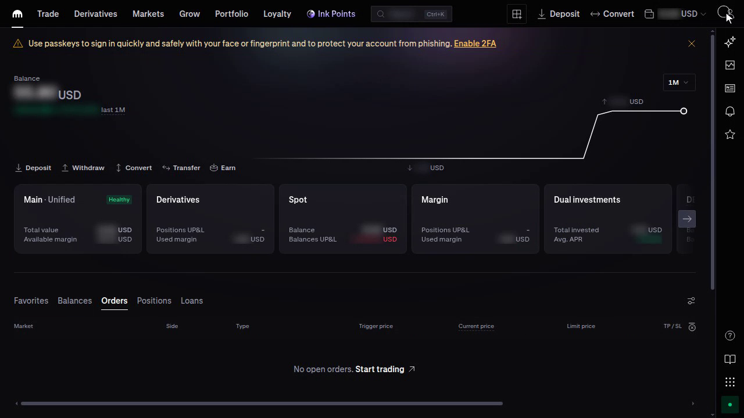Open the help question mark icon
Image resolution: width=744 pixels, height=418 pixels.
pyautogui.click(x=730, y=336)
